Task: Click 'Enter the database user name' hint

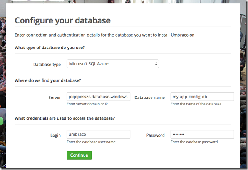Action: click(x=91, y=142)
